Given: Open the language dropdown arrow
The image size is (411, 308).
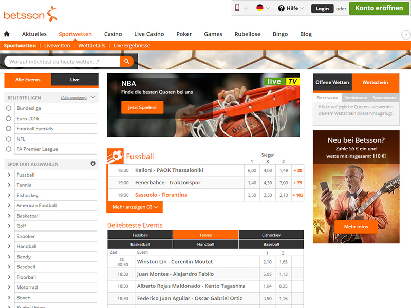Looking at the screenshot, I should (x=268, y=8).
